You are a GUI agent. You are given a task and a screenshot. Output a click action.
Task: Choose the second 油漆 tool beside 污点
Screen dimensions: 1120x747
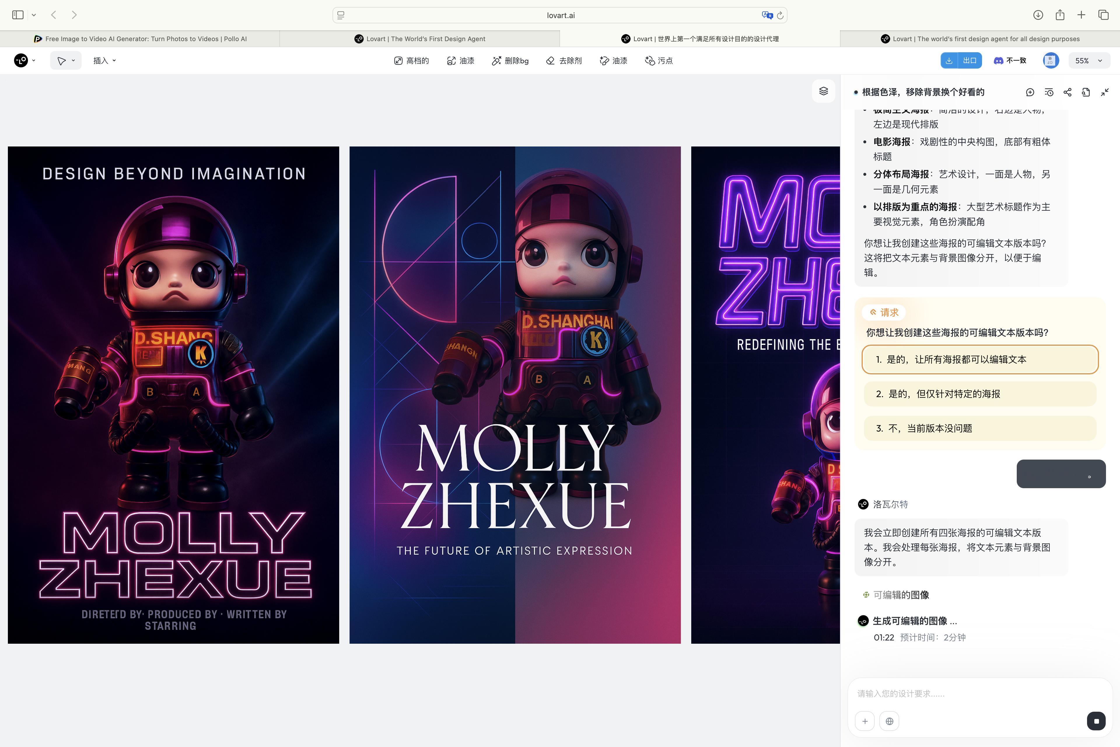point(613,60)
